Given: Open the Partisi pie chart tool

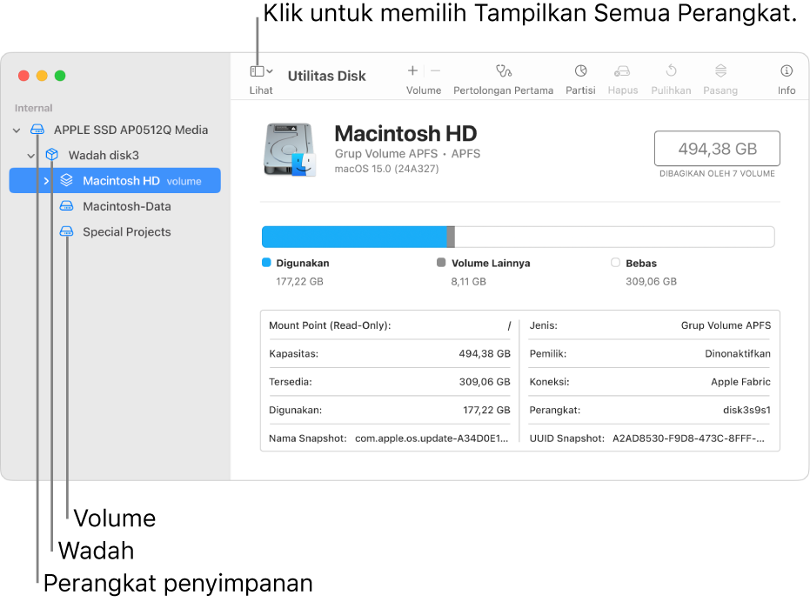Looking at the screenshot, I should click(x=580, y=70).
